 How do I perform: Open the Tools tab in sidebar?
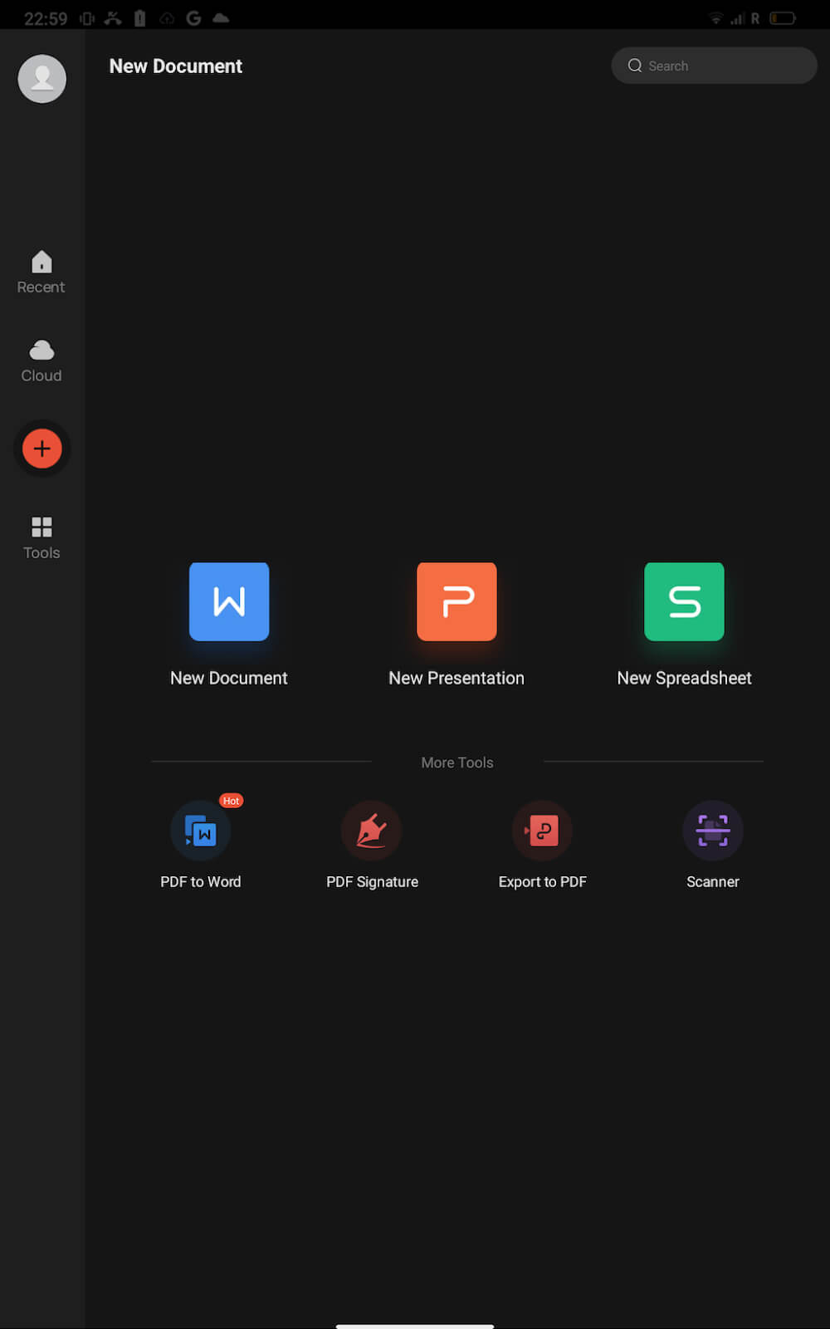pos(41,537)
